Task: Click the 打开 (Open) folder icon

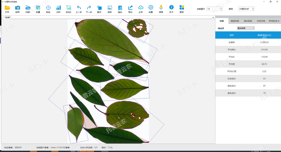Action: click(7, 8)
